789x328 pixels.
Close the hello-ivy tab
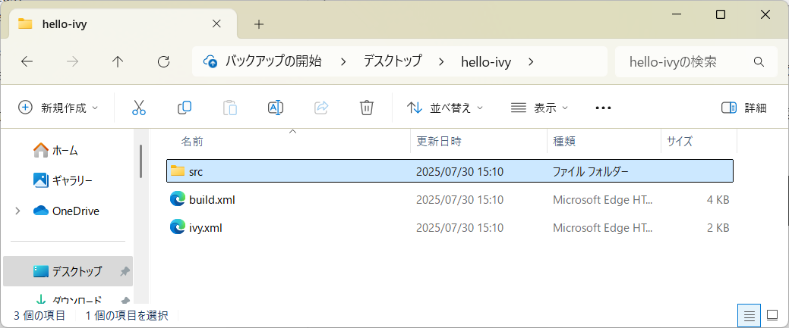216,23
